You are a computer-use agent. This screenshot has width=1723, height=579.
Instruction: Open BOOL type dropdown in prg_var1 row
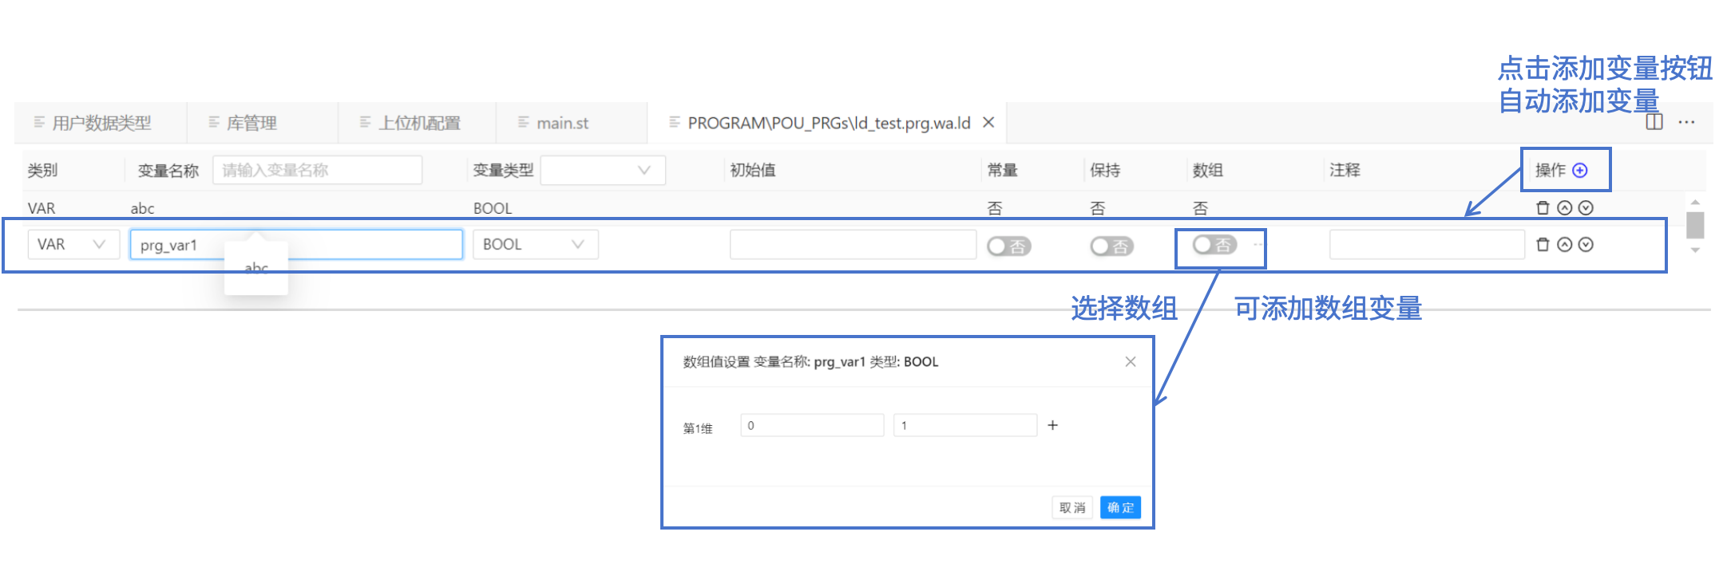[535, 244]
